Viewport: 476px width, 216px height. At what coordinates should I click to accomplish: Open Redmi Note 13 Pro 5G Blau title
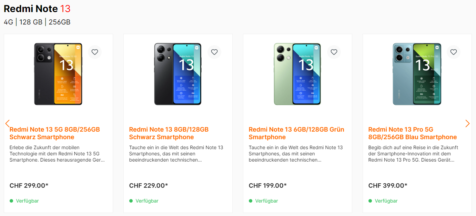pos(412,133)
